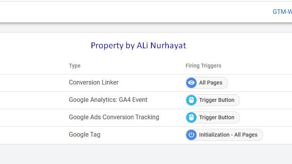The image size is (292, 164).
Task: Click the "Property by ALi Nurhayat" text
Action: [138, 46]
